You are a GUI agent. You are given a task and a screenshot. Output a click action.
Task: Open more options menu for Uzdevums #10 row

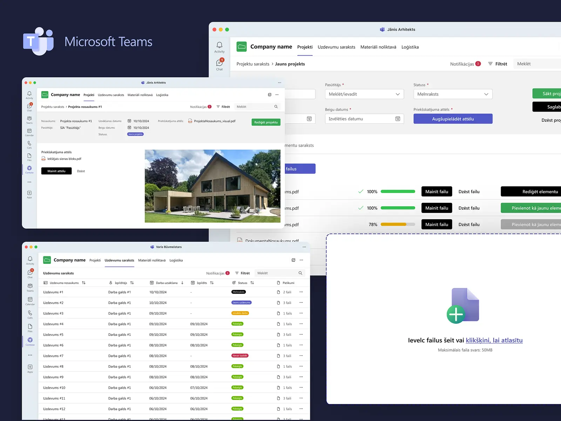(301, 388)
